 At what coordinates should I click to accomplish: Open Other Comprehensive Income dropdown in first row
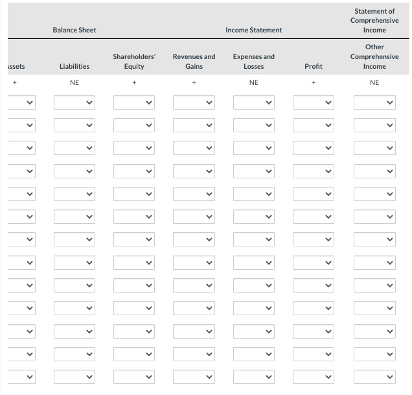click(374, 103)
